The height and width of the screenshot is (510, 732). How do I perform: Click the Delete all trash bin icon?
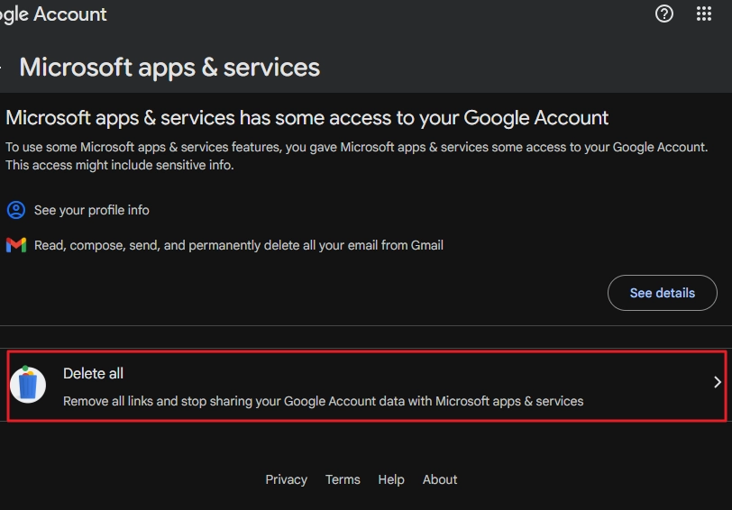(x=28, y=385)
